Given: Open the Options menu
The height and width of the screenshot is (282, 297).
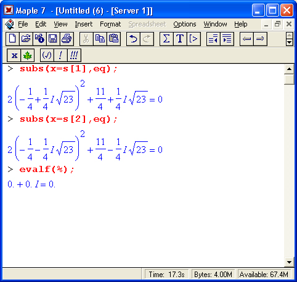Looking at the screenshot, I should [x=185, y=24].
